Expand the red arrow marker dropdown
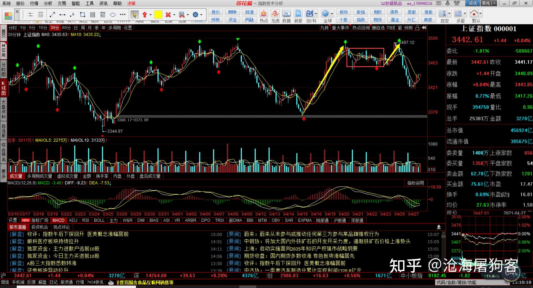Image resolution: width=533 pixels, height=288 pixels. click(x=151, y=15)
